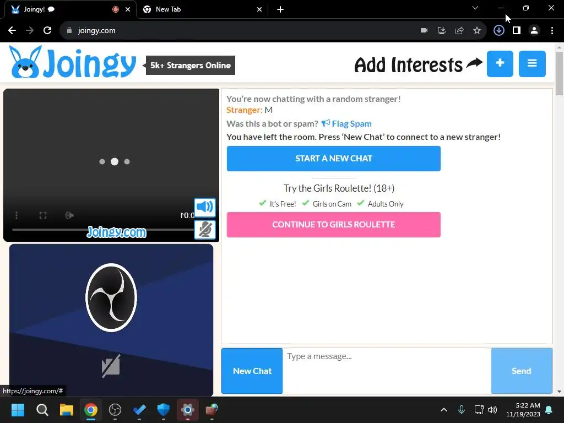Viewport: 564px width, 423px height.
Task: Open Windows Security shield in taskbar
Action: (163, 410)
